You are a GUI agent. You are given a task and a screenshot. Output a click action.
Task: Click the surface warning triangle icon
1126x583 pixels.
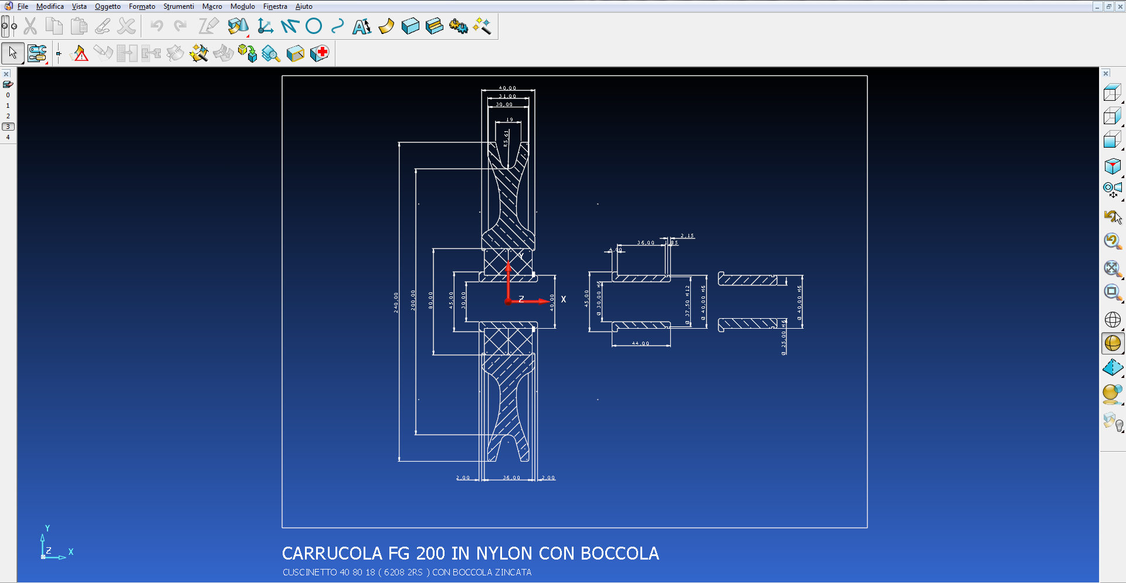[79, 53]
